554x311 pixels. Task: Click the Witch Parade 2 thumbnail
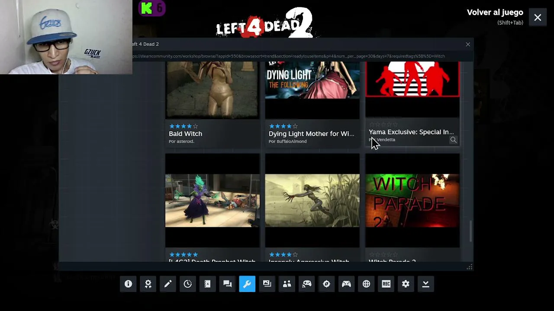(412, 200)
